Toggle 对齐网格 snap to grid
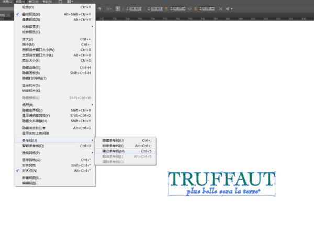The width and height of the screenshot is (314, 242). coord(55,166)
